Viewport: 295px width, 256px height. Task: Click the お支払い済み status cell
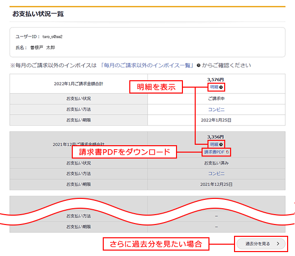[216, 163]
